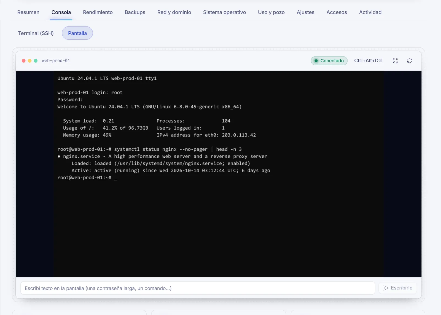Click the 'Loaded: loaded' nginx line

(161, 163)
